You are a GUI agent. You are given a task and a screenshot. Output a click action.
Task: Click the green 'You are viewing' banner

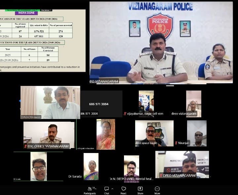click(x=22, y=10)
